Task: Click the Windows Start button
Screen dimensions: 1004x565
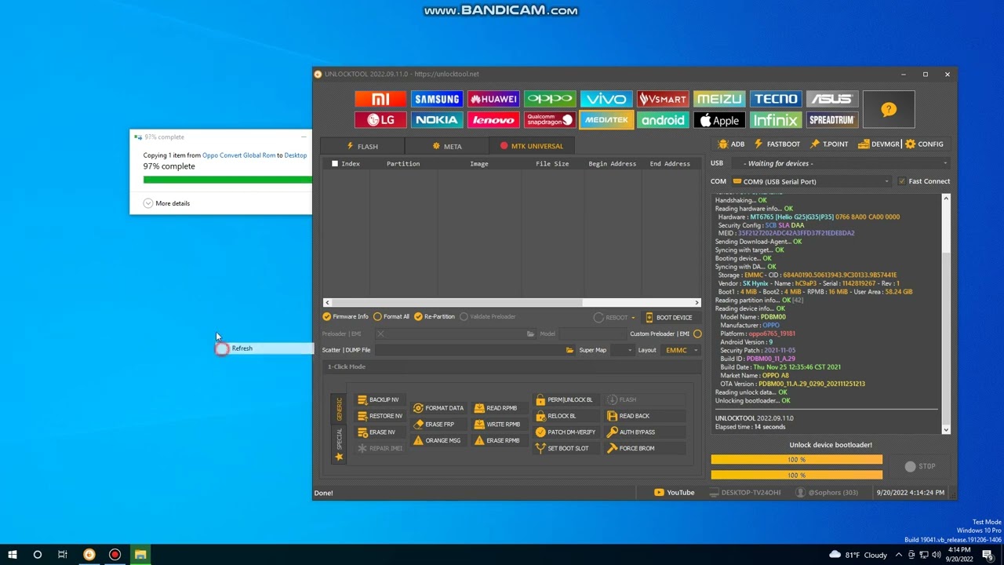Action: [13, 555]
